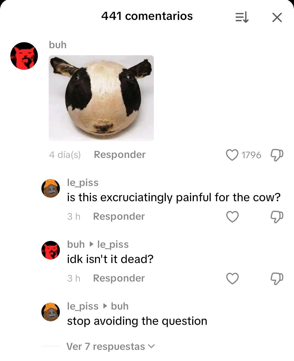
Task: Dislike buh's cow image comment
Action: click(x=277, y=155)
